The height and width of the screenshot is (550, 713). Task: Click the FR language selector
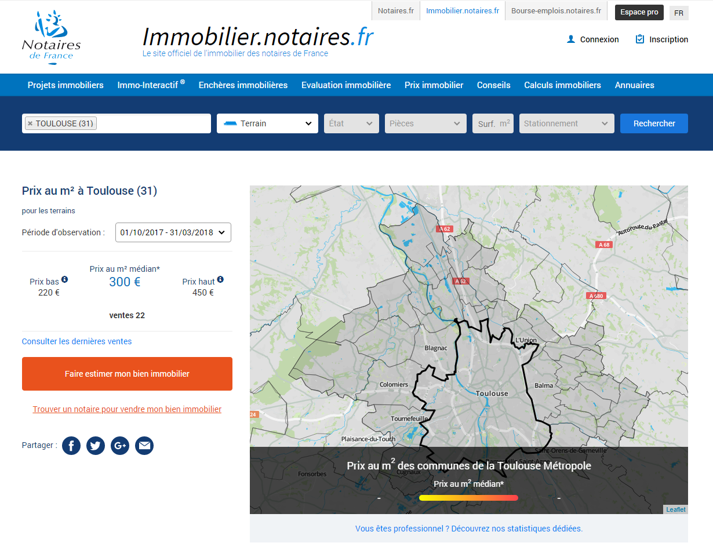tap(679, 13)
